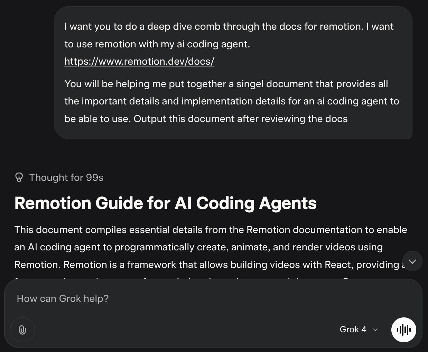The width and height of the screenshot is (428, 352).
Task: Focus the "How can Grok help?" input
Action: coord(173,298)
